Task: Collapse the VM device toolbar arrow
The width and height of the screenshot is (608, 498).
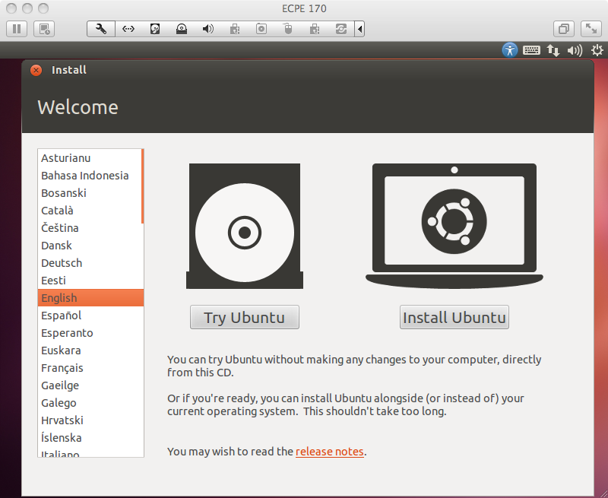Action: click(x=359, y=29)
